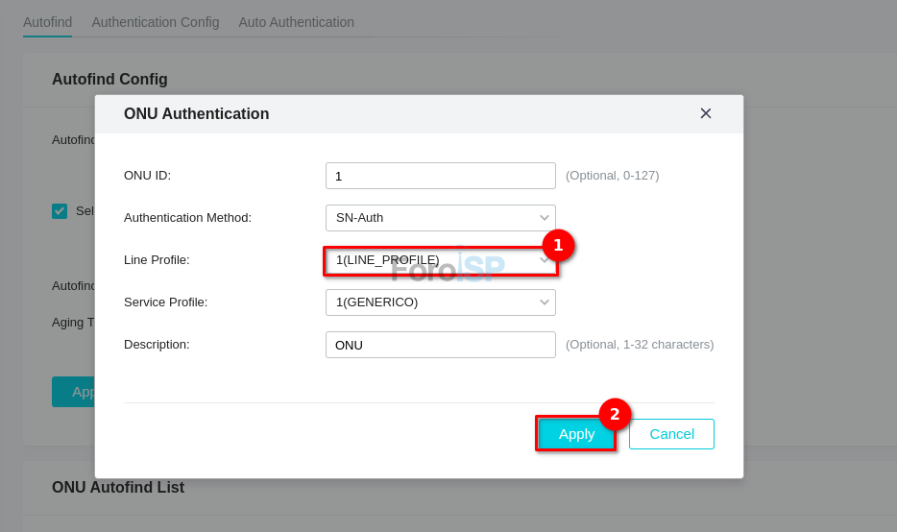Close the ONU Authentication dialog
This screenshot has width=897, height=532.
click(706, 113)
